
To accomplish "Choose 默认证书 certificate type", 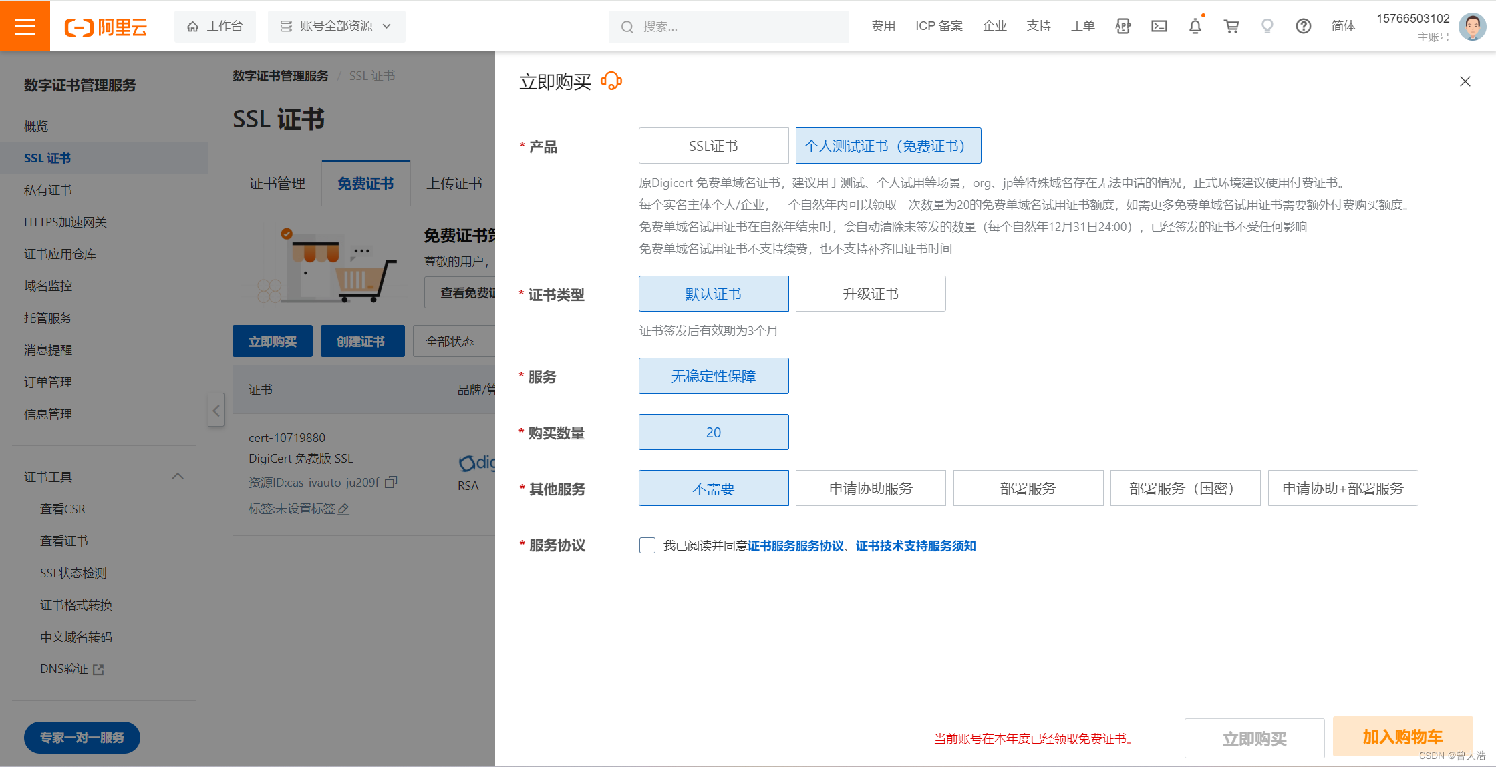I will (714, 294).
